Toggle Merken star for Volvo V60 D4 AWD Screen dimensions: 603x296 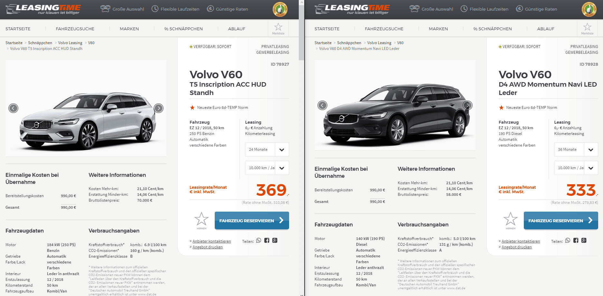point(511,221)
